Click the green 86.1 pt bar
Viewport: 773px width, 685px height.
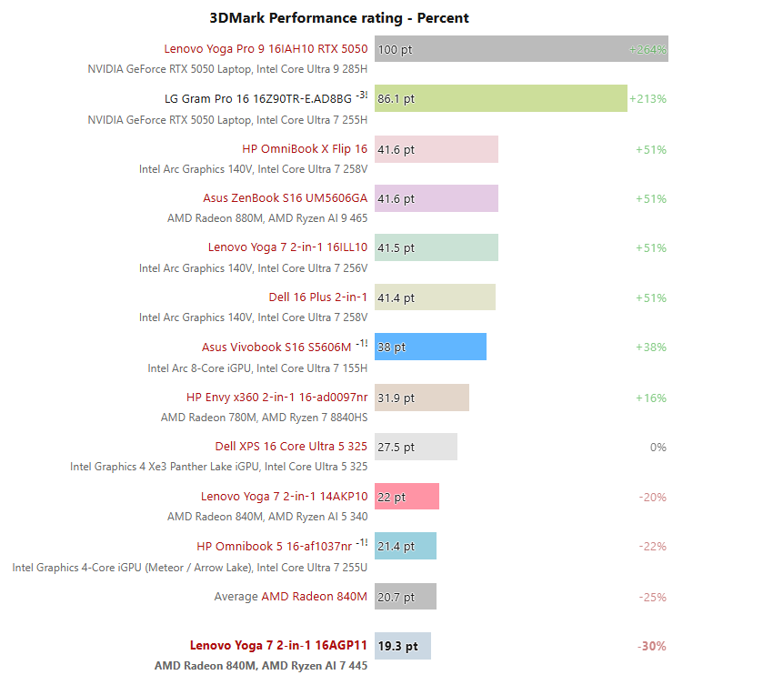[x=500, y=98]
